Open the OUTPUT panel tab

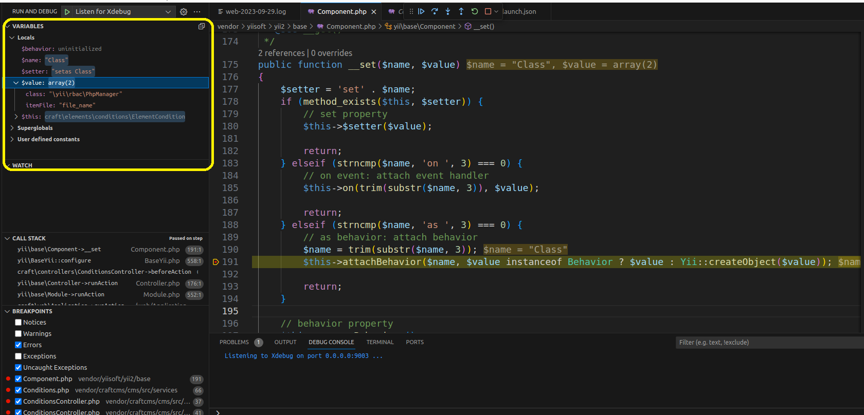point(285,342)
